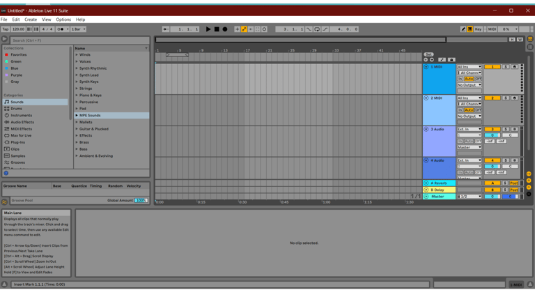535x290 pixels.
Task: Open the 1 Bar quantization menu
Action: click(x=79, y=29)
